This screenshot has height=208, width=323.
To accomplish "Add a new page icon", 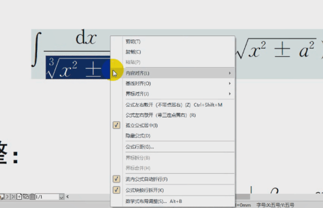I will pyautogui.click(x=19, y=197).
